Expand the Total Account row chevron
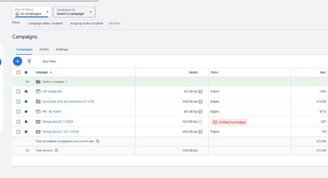The width and height of the screenshot is (328, 178). click(28, 151)
